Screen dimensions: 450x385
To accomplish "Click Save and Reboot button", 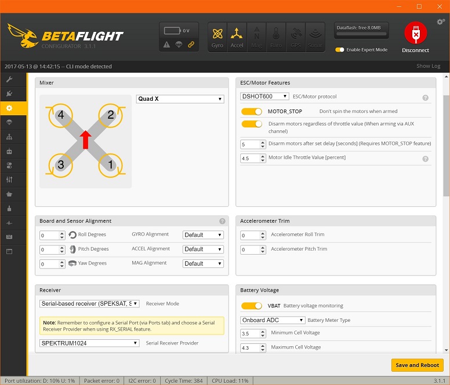I will pos(418,365).
